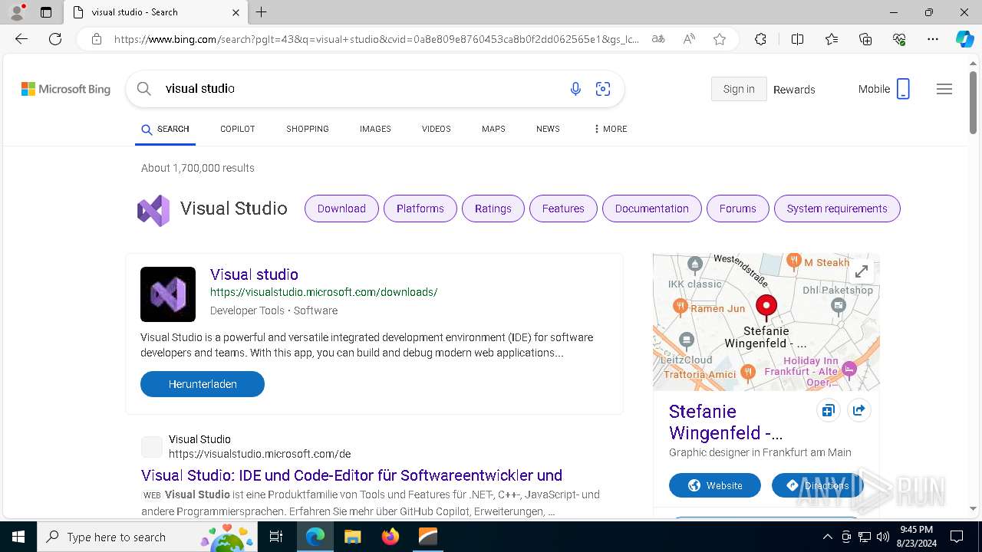The image size is (982, 552).
Task: Click the Microsoft Bing logo
Action: [66, 89]
